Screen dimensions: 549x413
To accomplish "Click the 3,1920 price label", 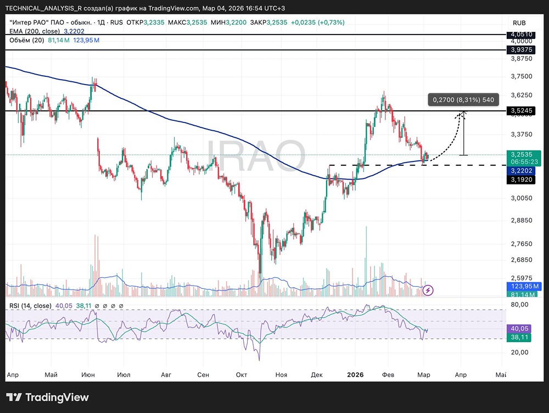I will [521, 180].
